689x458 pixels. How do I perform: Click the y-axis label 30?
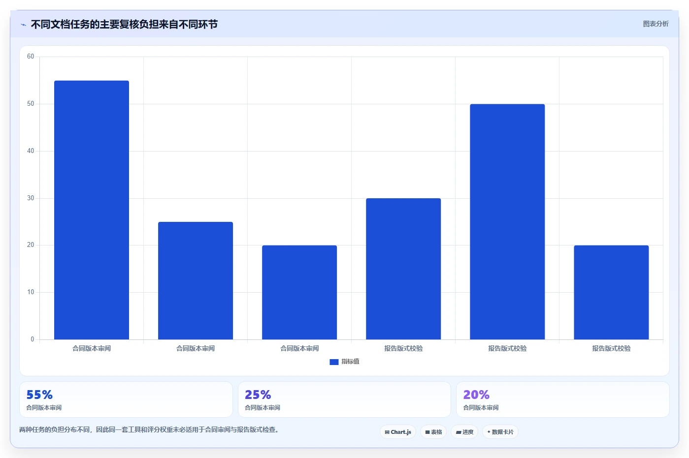point(31,198)
